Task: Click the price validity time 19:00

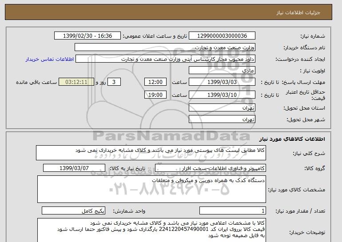Action: pos(155,95)
